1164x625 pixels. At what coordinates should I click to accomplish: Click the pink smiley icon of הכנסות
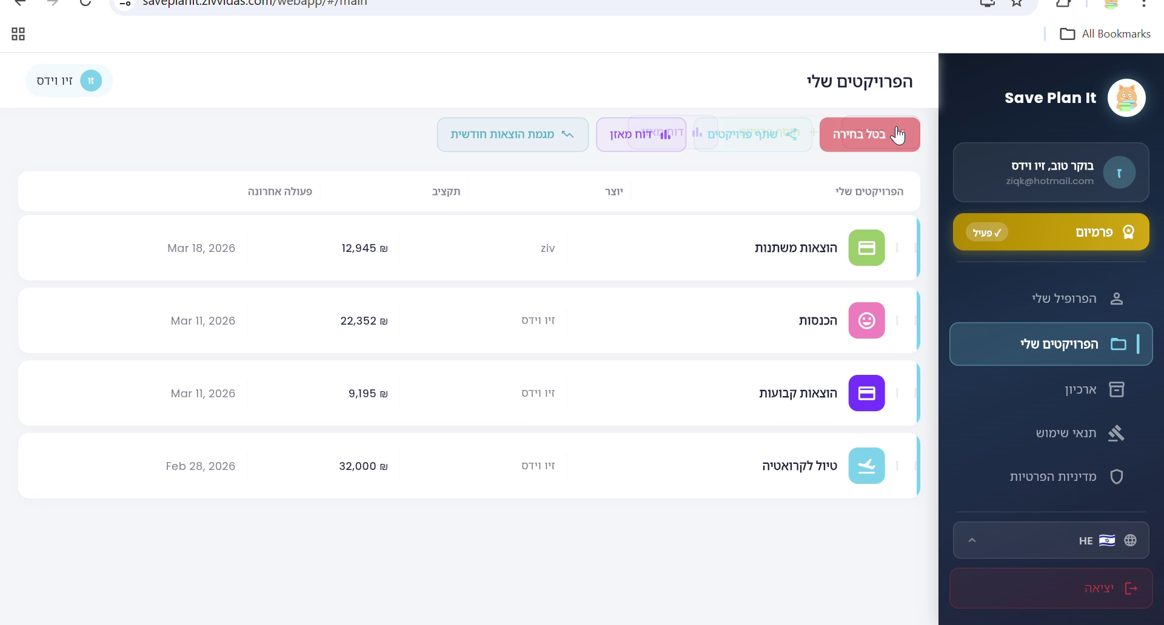(866, 320)
